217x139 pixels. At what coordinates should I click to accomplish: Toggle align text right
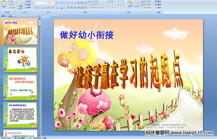[x=75, y=8]
